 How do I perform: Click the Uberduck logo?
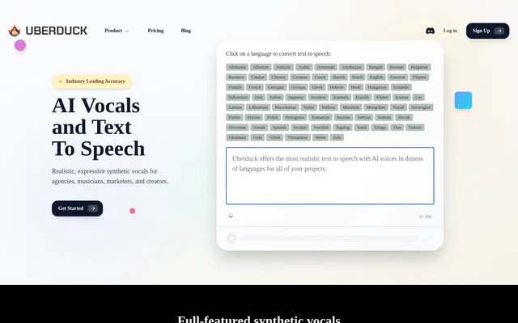pos(48,31)
